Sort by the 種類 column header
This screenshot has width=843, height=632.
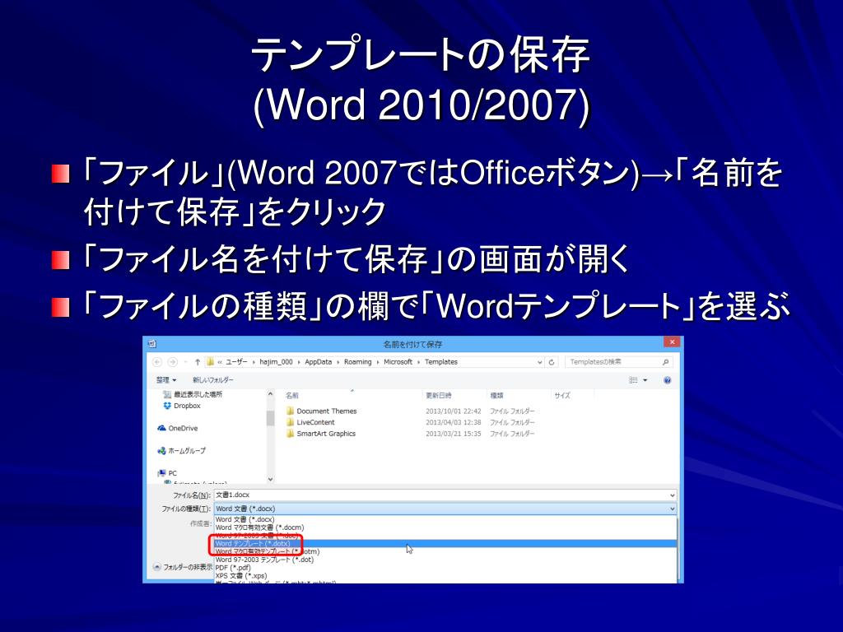[x=496, y=396]
